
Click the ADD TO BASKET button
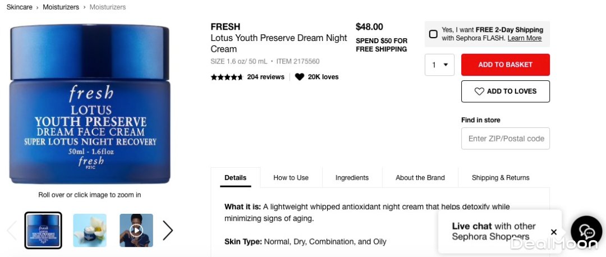tap(505, 65)
